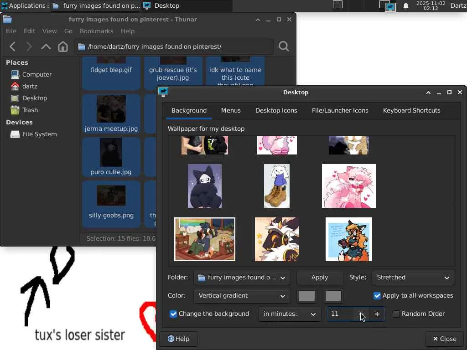Toggle Change the background checkbox

(x=173, y=314)
